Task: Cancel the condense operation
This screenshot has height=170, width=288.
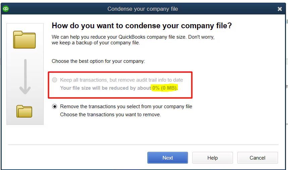Action: pyautogui.click(x=257, y=158)
